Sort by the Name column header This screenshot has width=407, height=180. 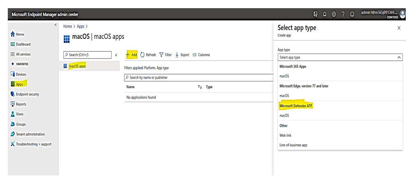130,87
